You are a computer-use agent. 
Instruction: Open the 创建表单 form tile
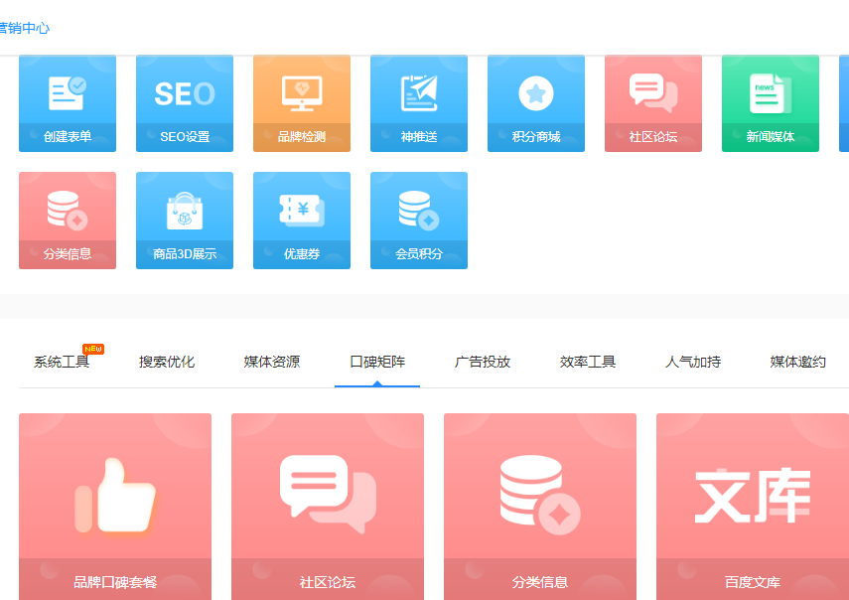(68, 103)
